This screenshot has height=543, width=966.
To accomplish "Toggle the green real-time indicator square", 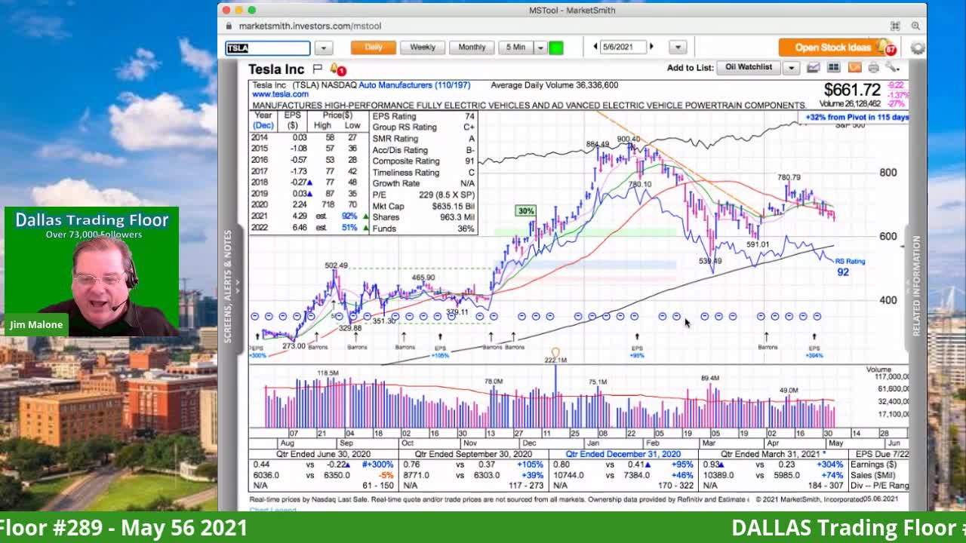I will point(556,48).
